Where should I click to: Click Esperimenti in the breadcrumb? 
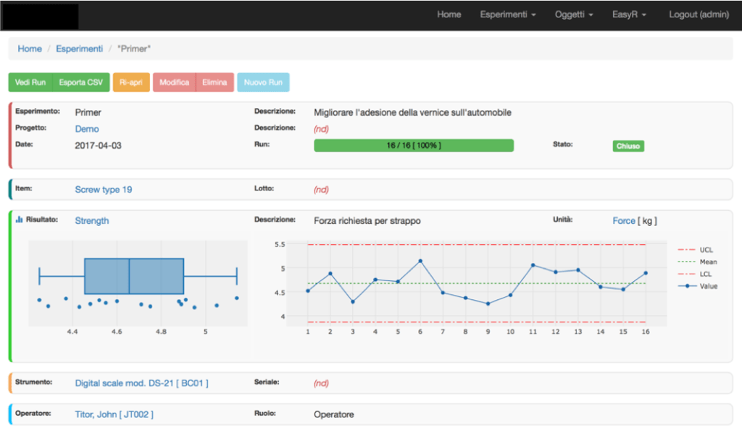79,49
